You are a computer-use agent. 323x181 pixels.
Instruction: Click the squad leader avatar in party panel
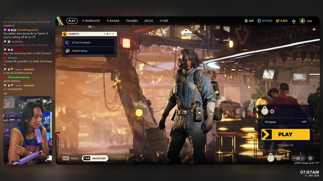click(265, 111)
